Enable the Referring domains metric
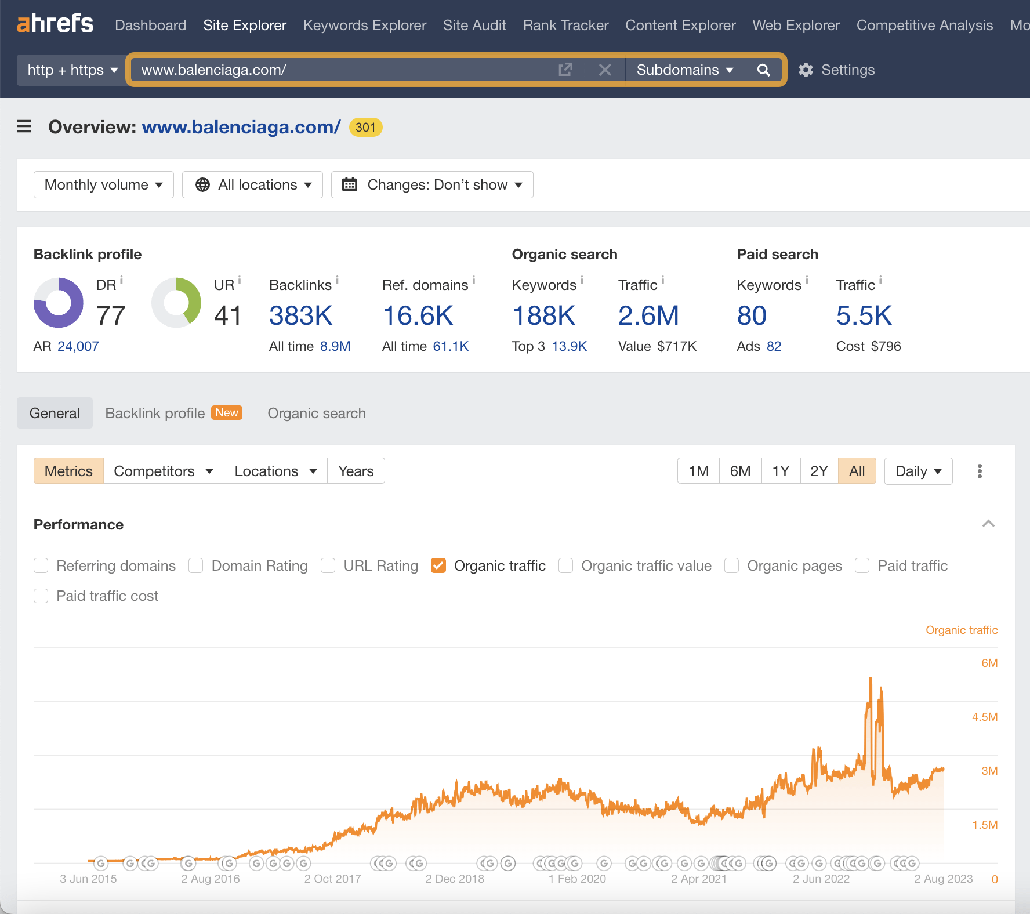The width and height of the screenshot is (1030, 914). click(41, 565)
